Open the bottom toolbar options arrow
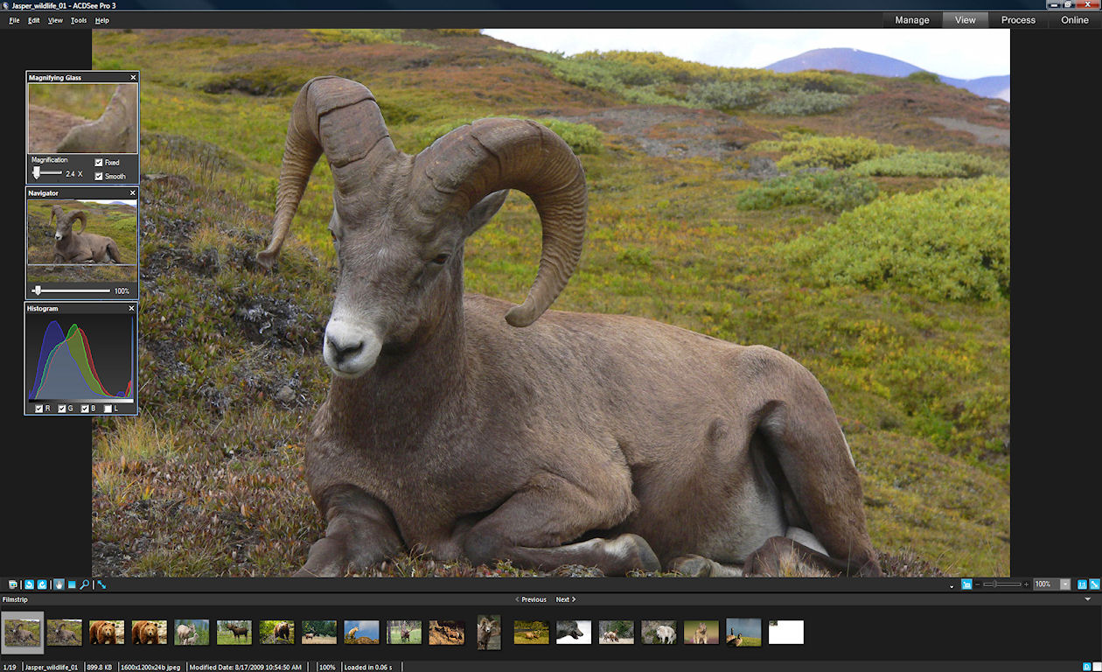Viewport: 1102px width, 672px height. [x=952, y=585]
